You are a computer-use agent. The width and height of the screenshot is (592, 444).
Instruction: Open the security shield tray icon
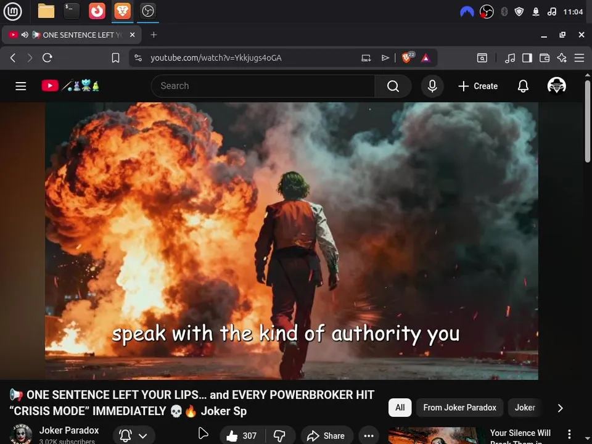point(519,12)
